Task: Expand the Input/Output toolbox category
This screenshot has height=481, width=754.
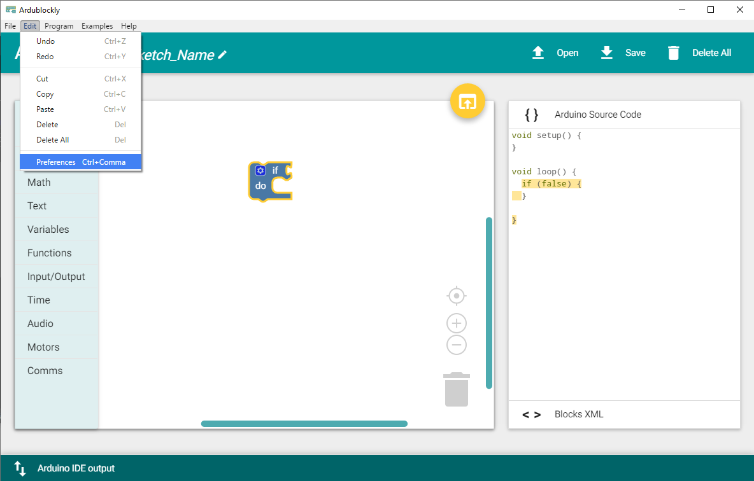Action: [57, 277]
